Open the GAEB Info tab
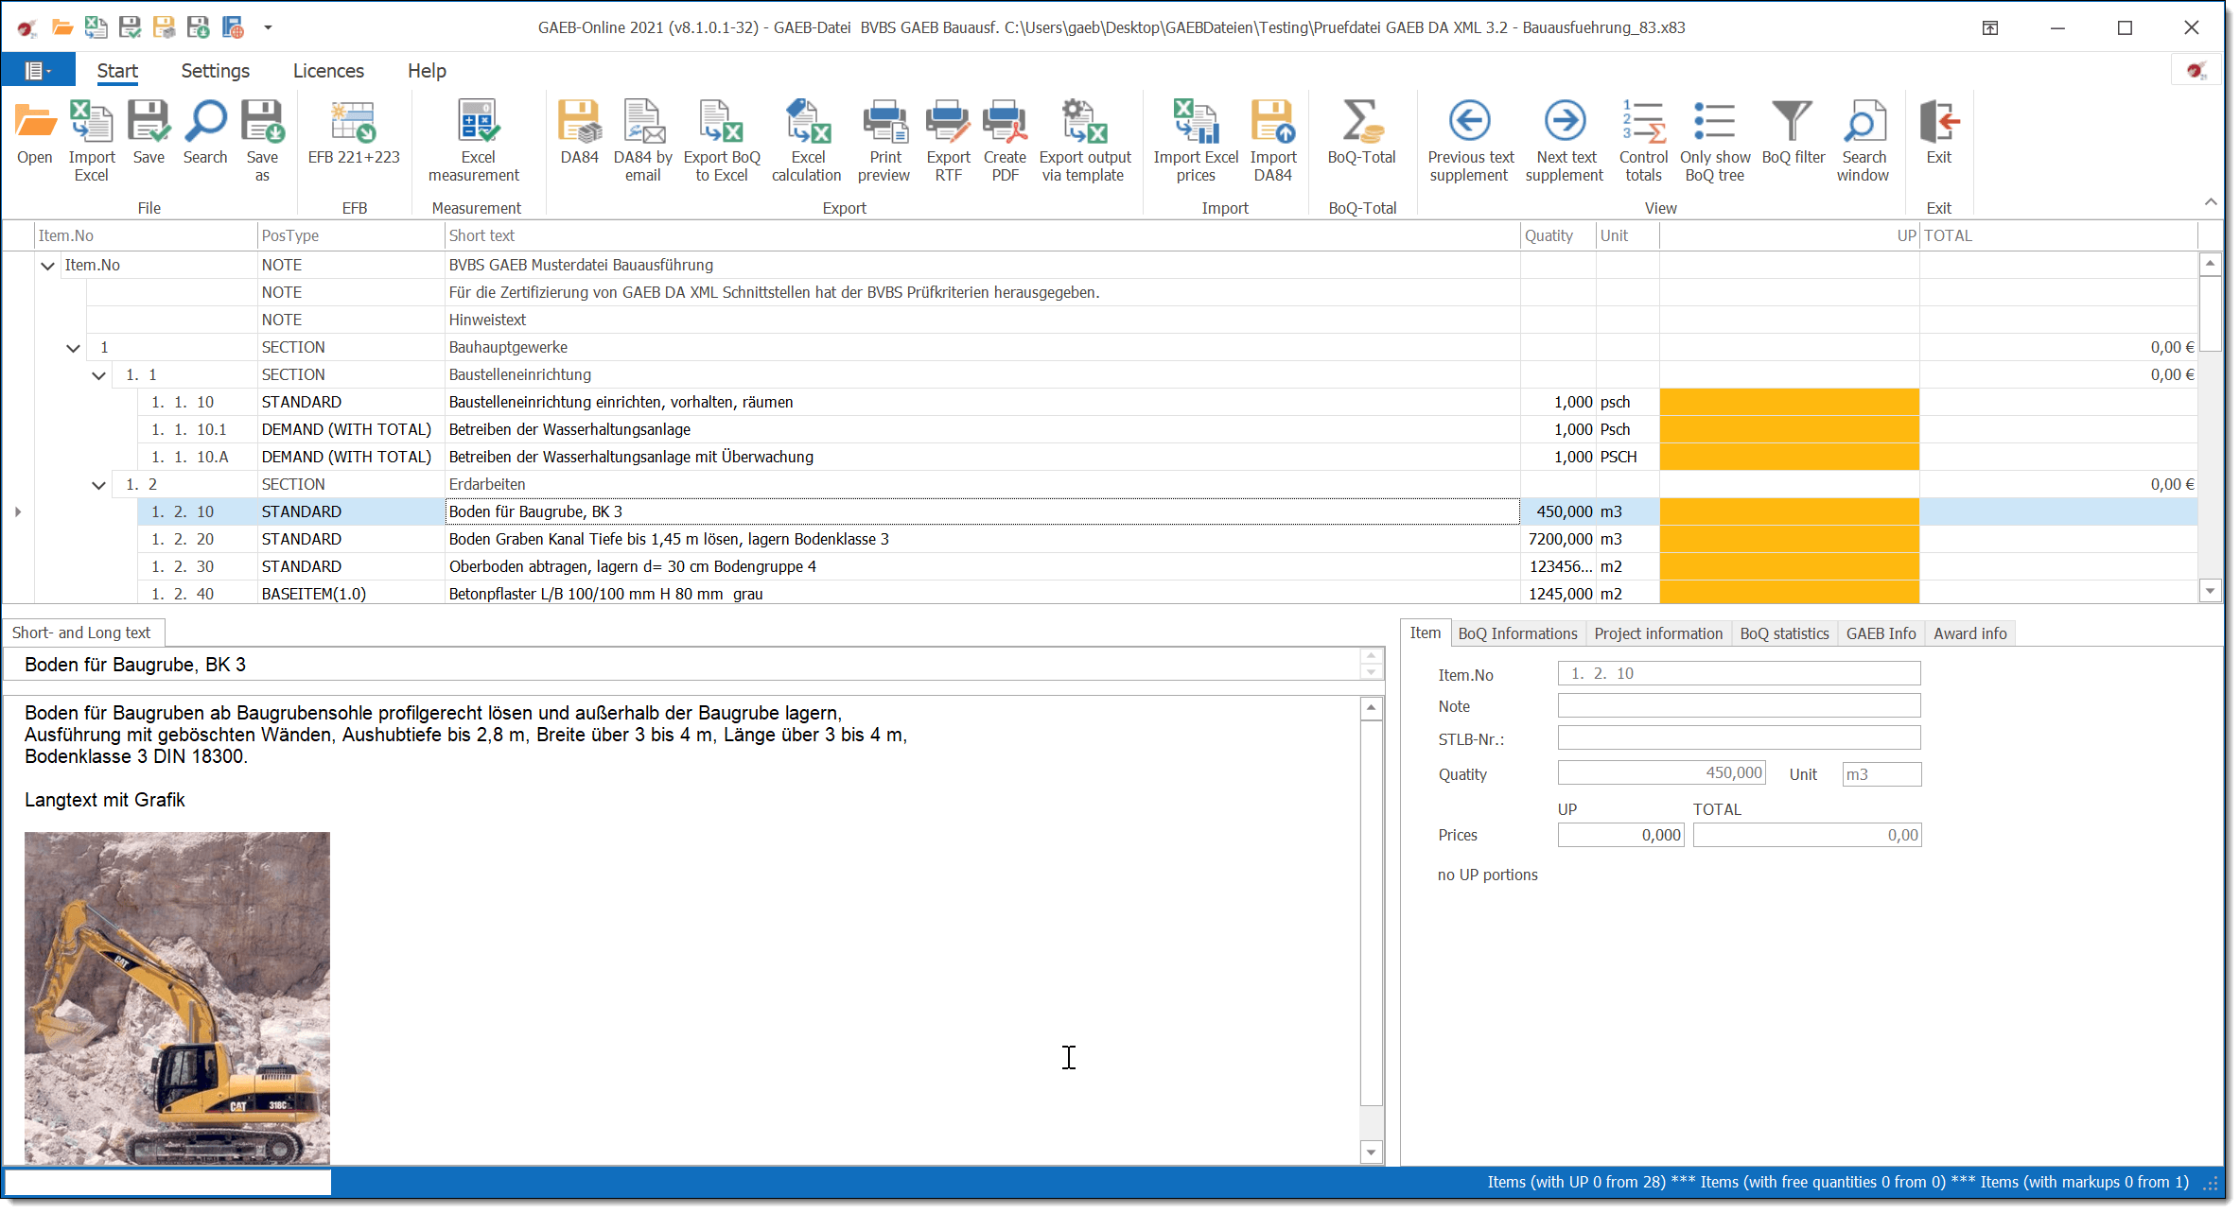This screenshot has height=1213, width=2240. click(x=1881, y=633)
